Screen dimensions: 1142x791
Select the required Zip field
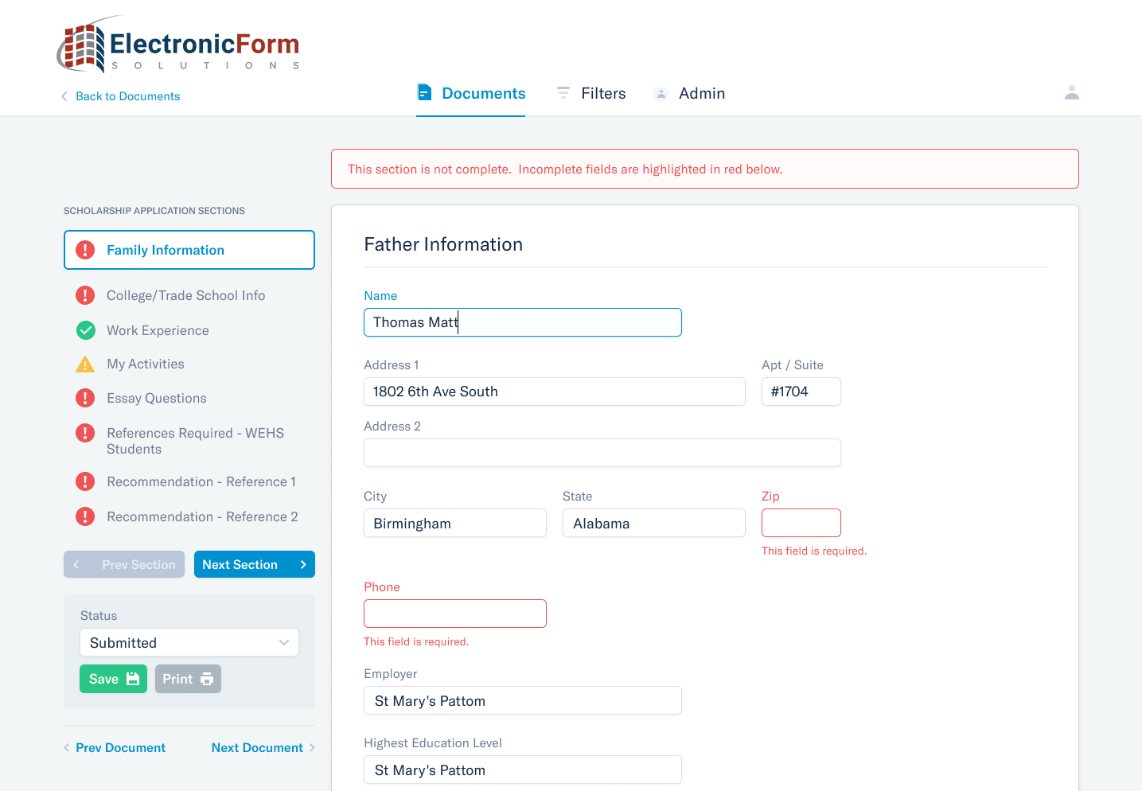pyautogui.click(x=801, y=523)
